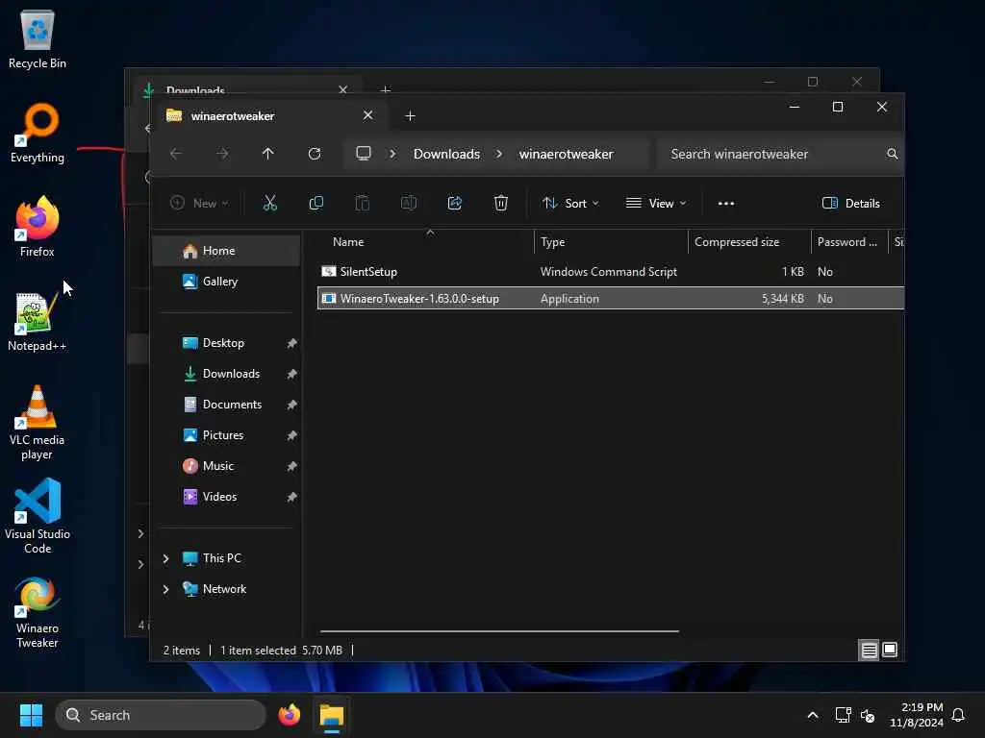Select Everything desktop shortcut
The height and width of the screenshot is (738, 985).
[38, 133]
